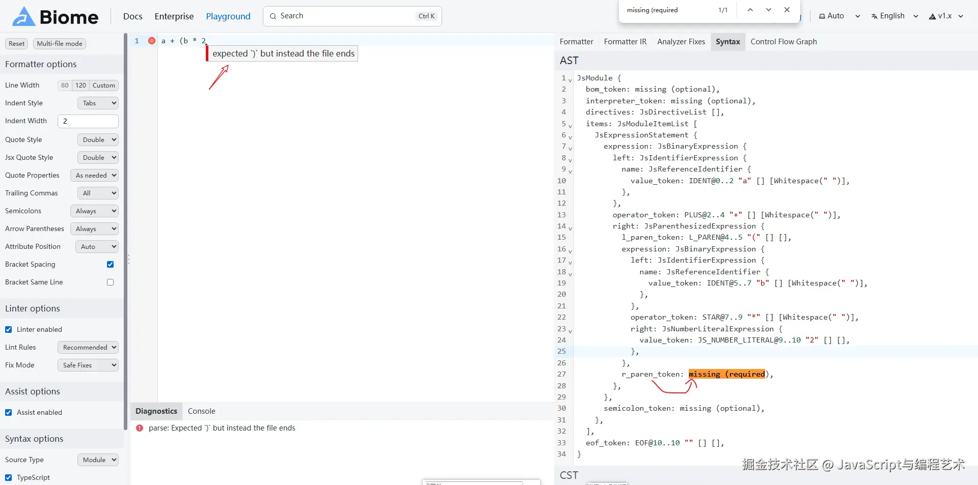
Task: Switch to Console tab
Action: 201,411
